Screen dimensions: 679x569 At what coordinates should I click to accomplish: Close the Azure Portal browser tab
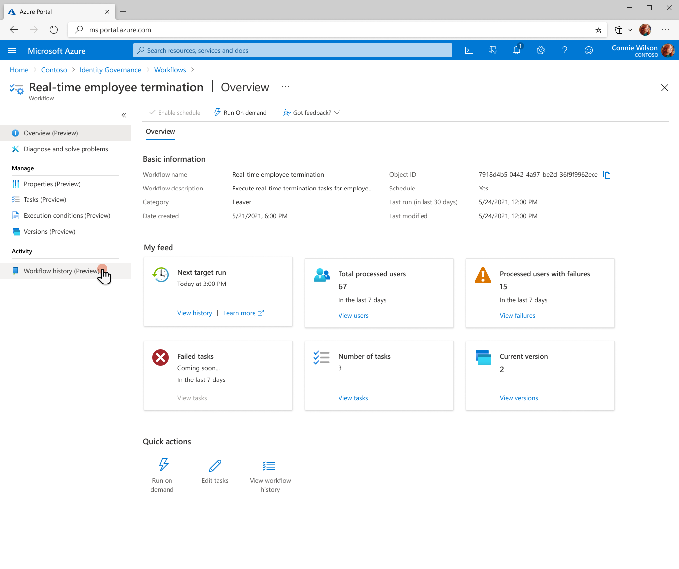click(x=107, y=12)
